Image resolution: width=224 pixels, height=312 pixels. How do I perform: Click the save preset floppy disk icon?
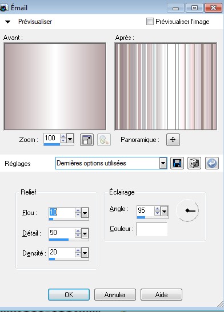coord(177,163)
